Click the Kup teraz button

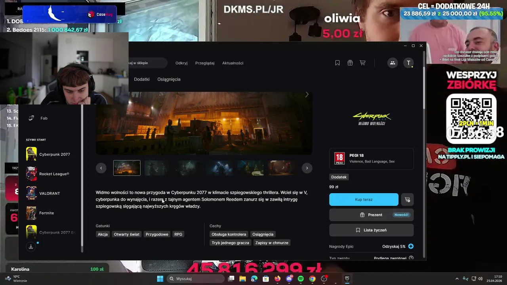point(364,199)
